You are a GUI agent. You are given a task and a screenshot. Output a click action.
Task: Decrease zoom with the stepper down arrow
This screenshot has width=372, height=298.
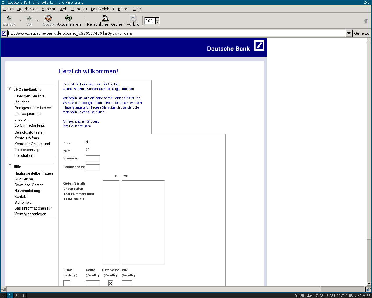(157, 22)
